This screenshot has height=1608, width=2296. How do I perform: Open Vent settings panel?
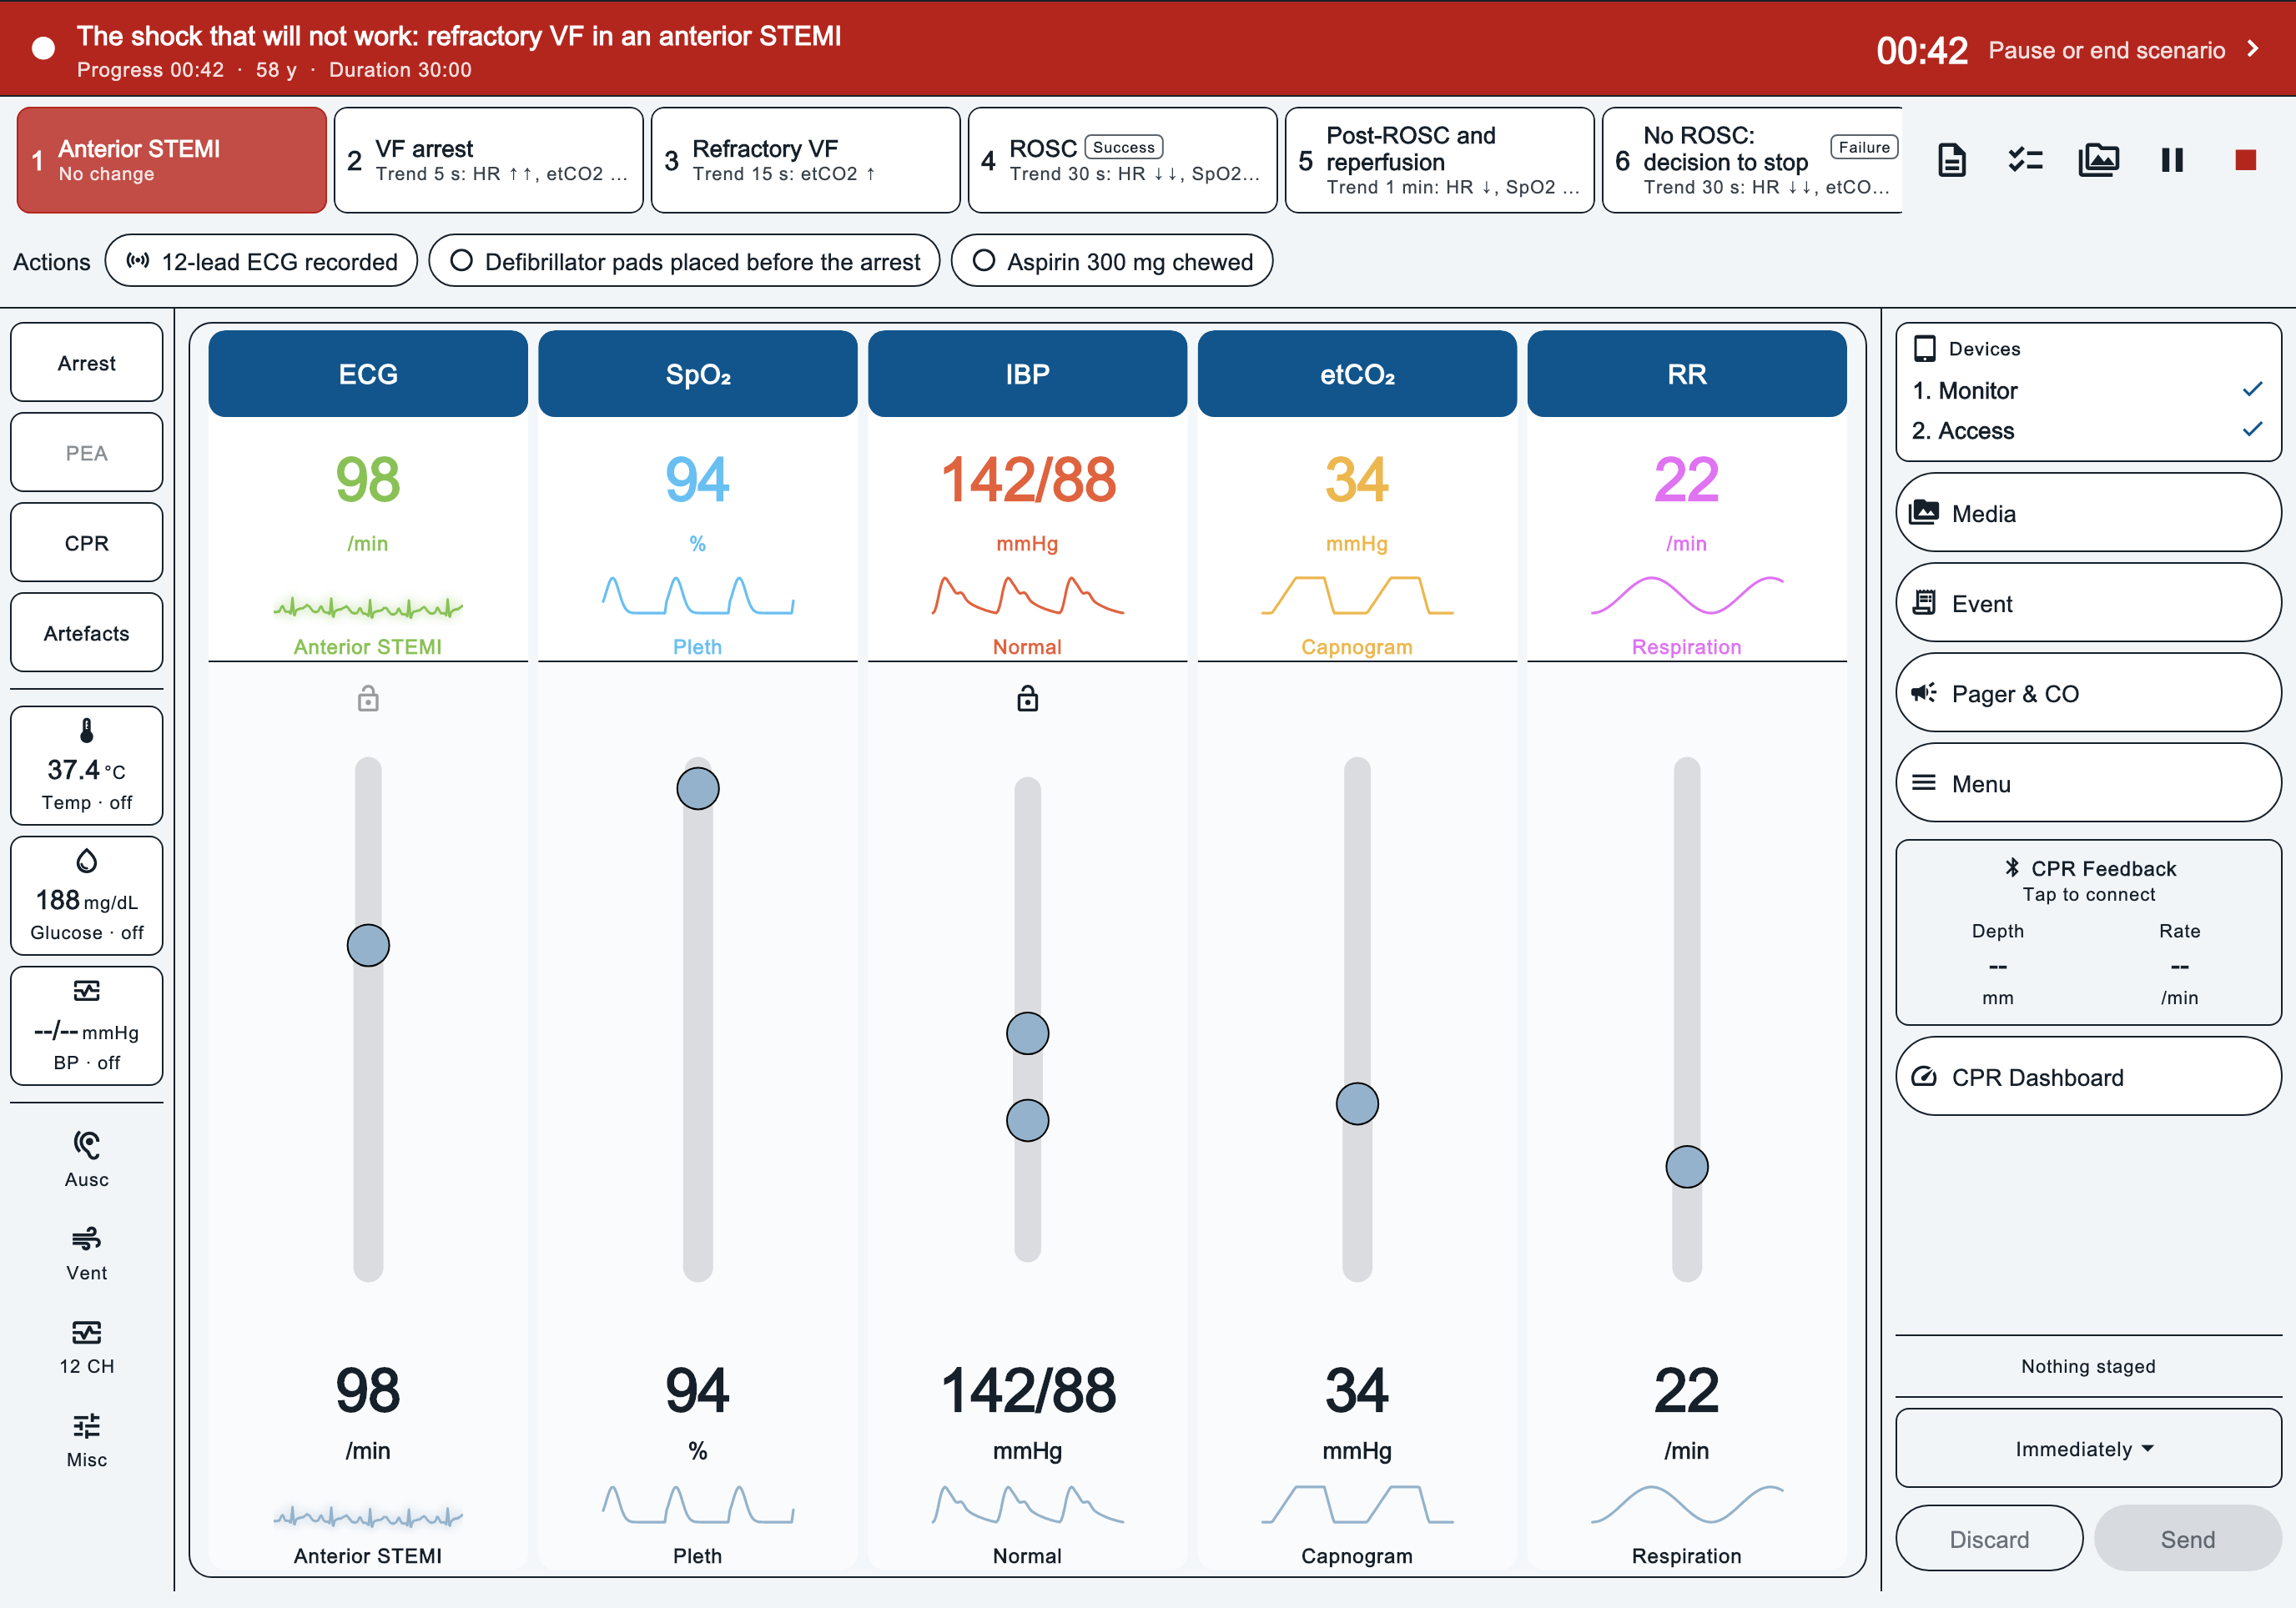87,1254
